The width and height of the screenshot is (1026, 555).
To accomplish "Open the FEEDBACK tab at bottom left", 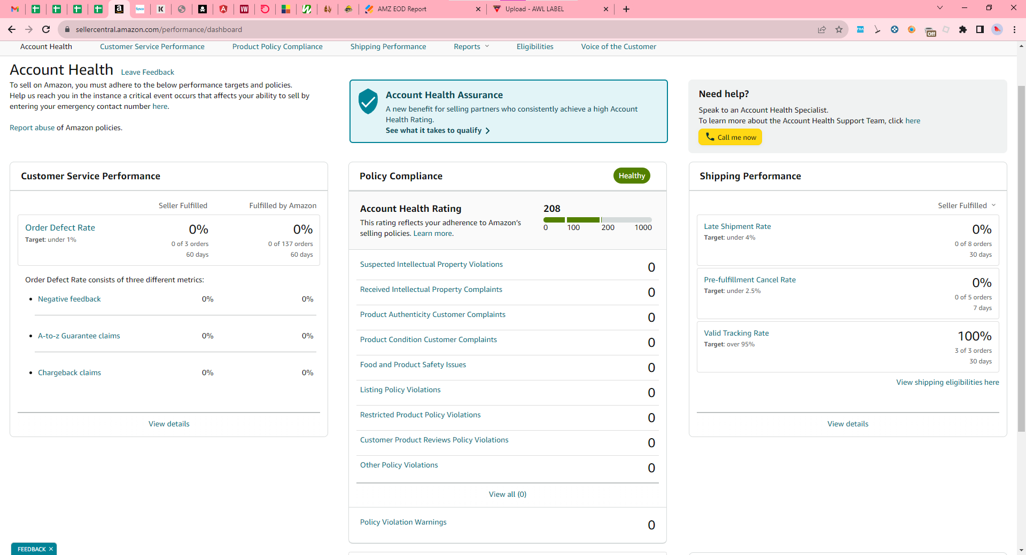I will [x=32, y=549].
